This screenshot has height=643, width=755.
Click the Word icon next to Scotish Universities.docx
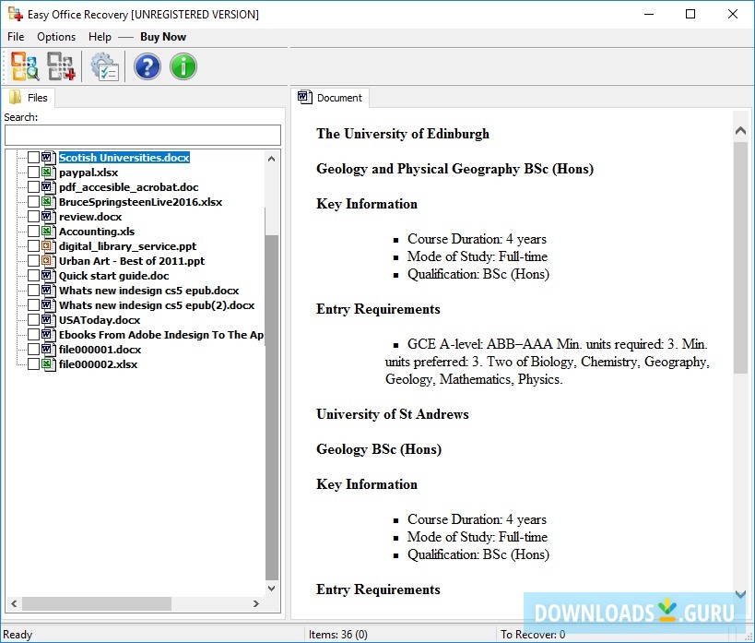click(47, 157)
